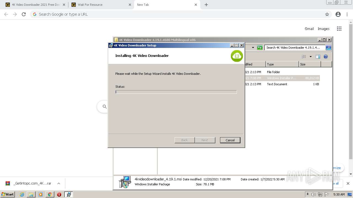Viewport: 353px width, 198px height.
Task: Focus the Chrome address bar
Action: (x=181, y=14)
